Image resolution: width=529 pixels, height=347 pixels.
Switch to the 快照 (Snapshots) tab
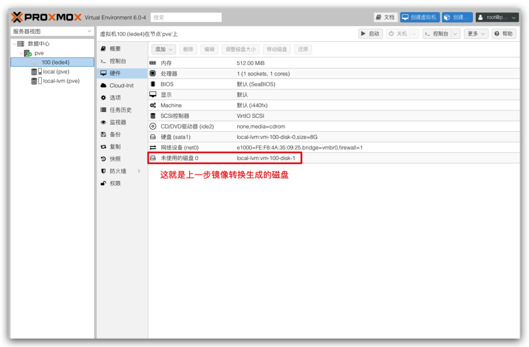coord(115,159)
